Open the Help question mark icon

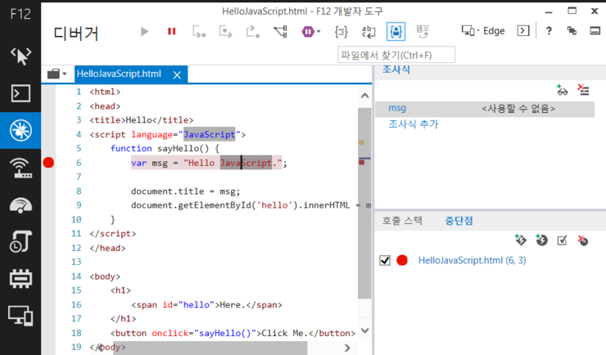tap(549, 31)
